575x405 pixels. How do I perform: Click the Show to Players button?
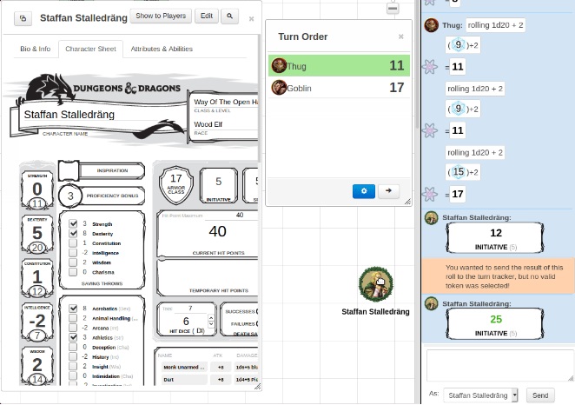[x=161, y=16]
